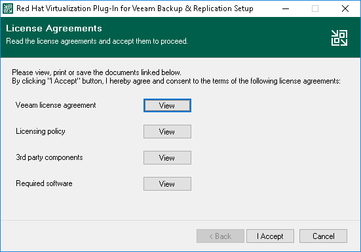Click the 'By clicking I Accept' sentence

point(176,81)
